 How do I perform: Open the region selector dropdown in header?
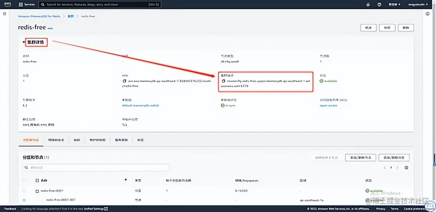394,4
